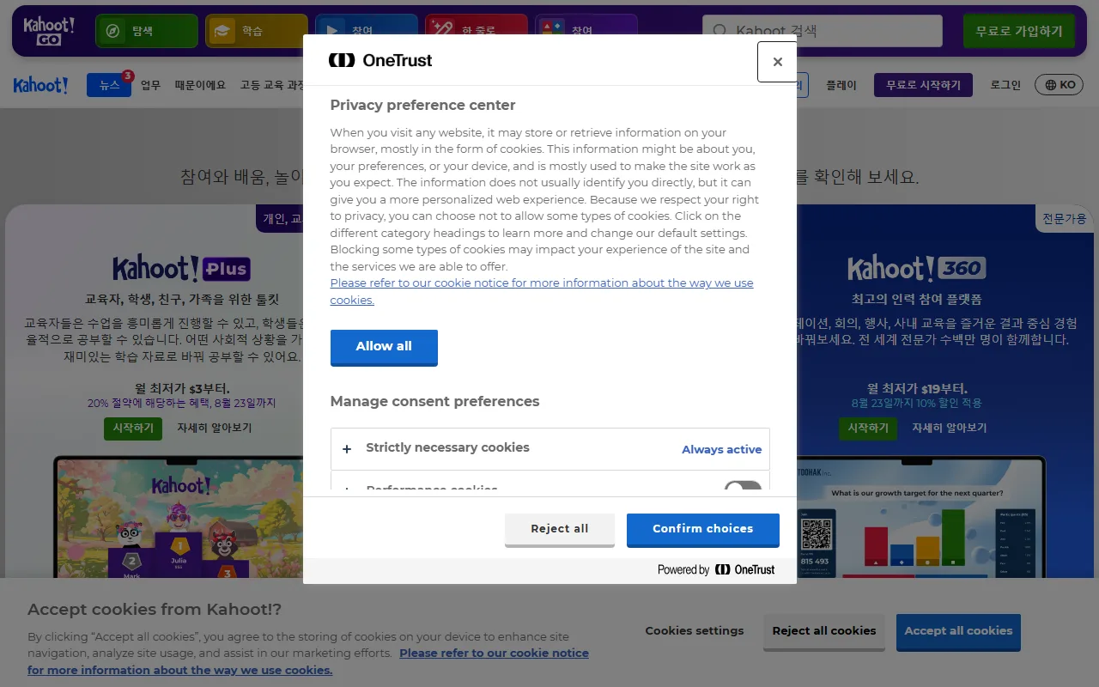The height and width of the screenshot is (687, 1099).
Task: Click the Kahoot! 360 logo
Action: pos(916,268)
